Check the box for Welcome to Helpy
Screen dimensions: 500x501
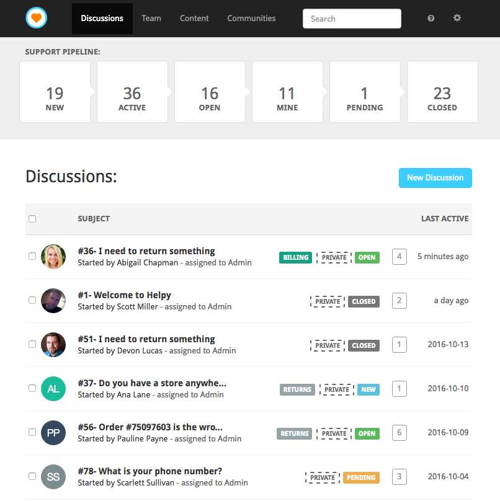point(32,300)
